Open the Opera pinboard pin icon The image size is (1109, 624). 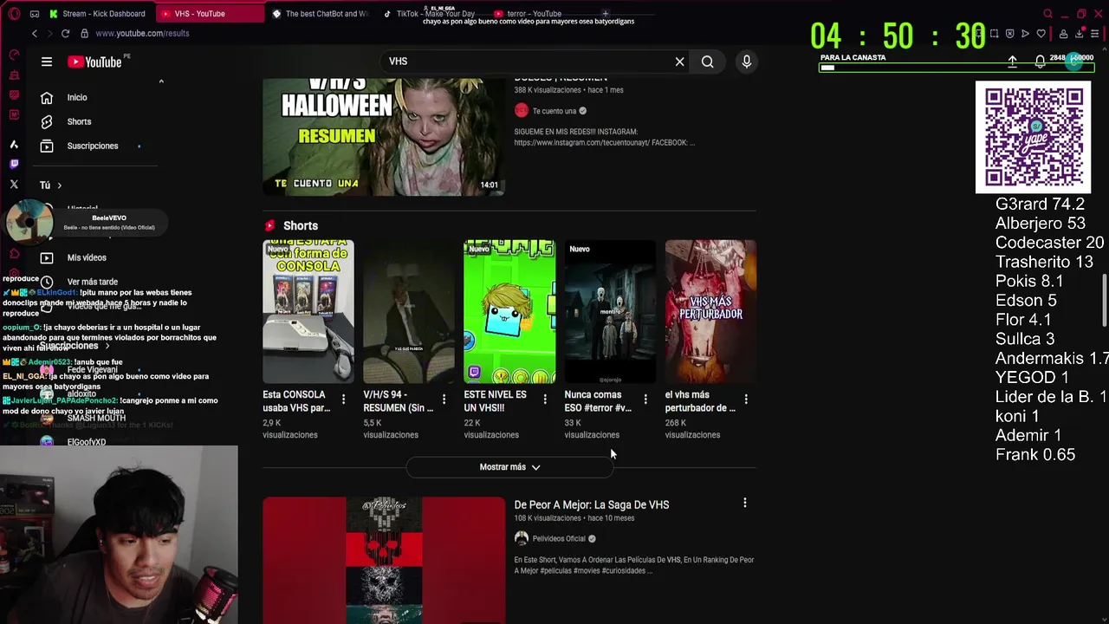click(x=978, y=34)
